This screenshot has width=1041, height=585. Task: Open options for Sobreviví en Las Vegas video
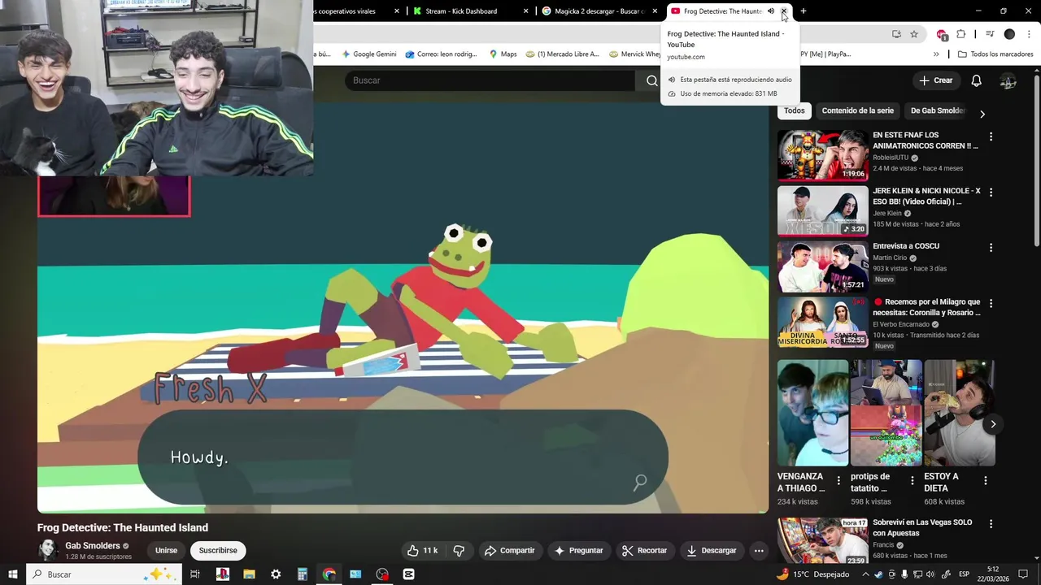991,525
